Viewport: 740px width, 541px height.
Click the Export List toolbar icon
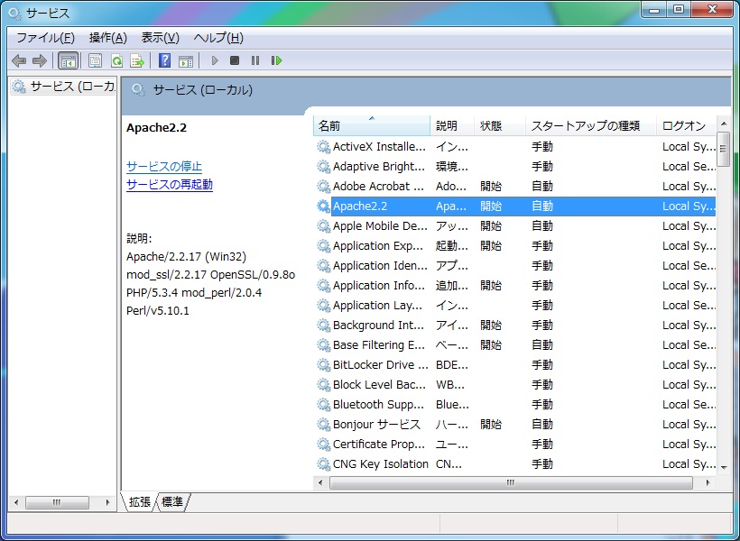coord(137,60)
